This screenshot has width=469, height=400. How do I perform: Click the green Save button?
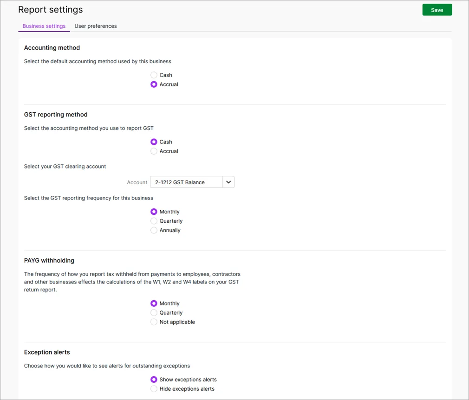pos(436,10)
